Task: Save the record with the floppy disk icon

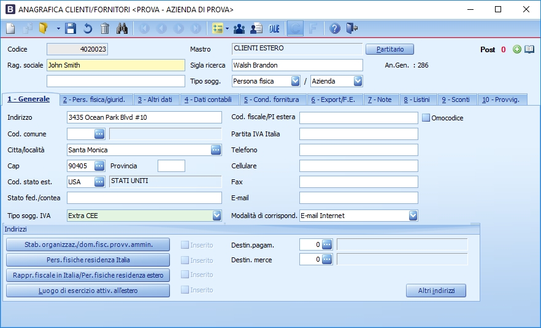Action: [x=71, y=28]
